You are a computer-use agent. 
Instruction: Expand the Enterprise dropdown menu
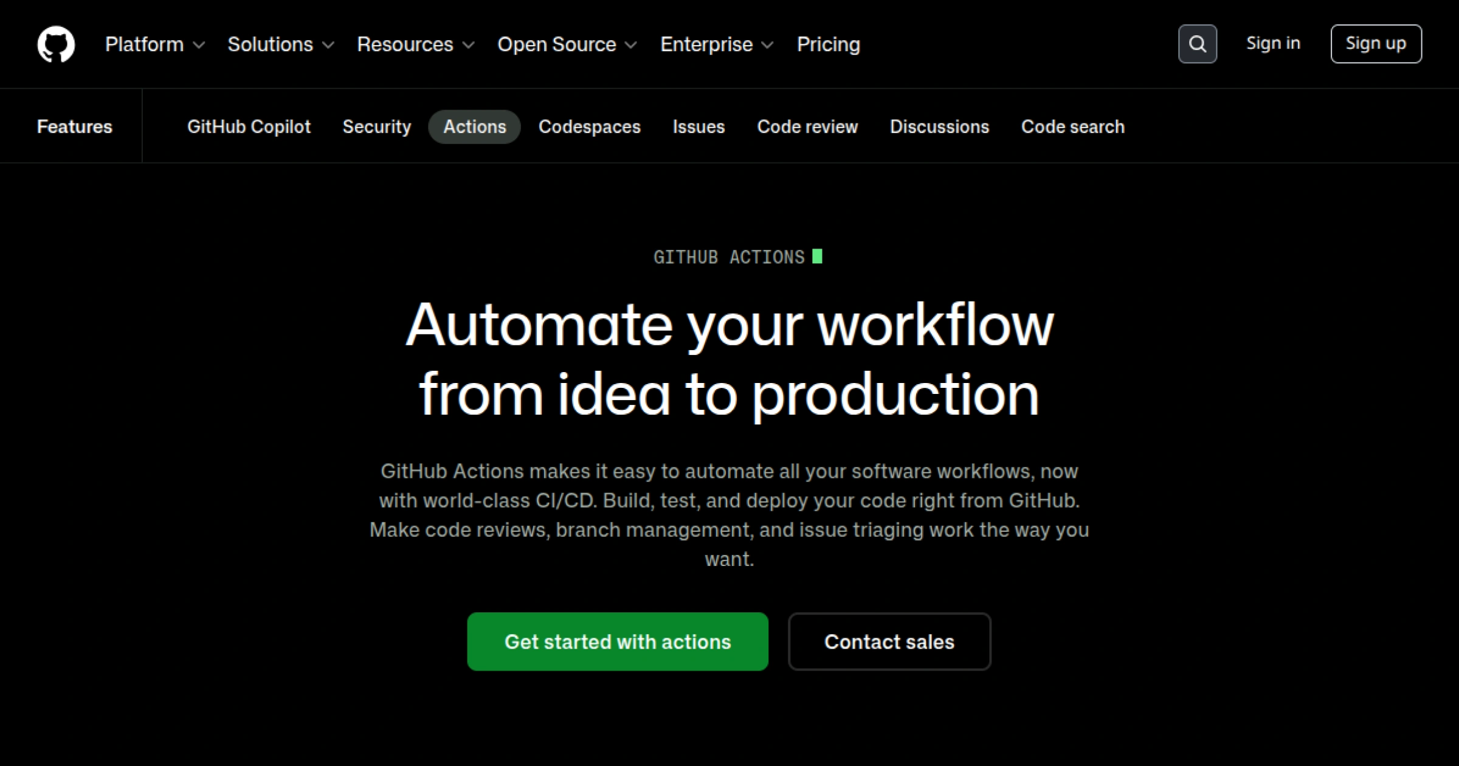click(717, 44)
